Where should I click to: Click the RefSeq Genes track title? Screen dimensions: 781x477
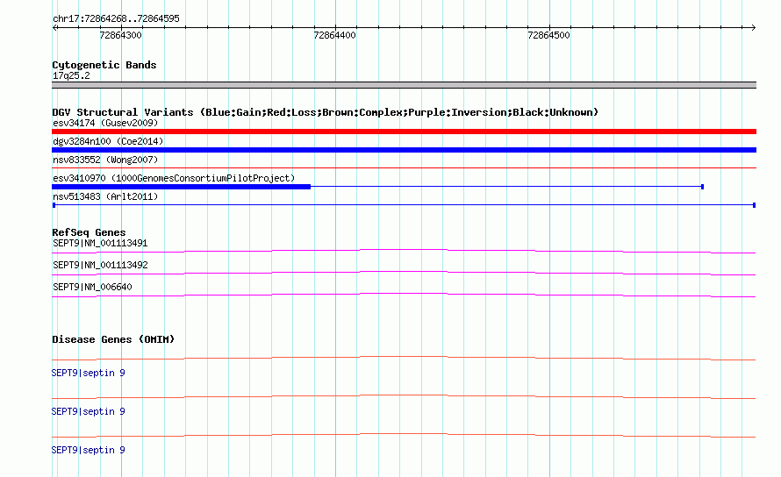(x=89, y=232)
